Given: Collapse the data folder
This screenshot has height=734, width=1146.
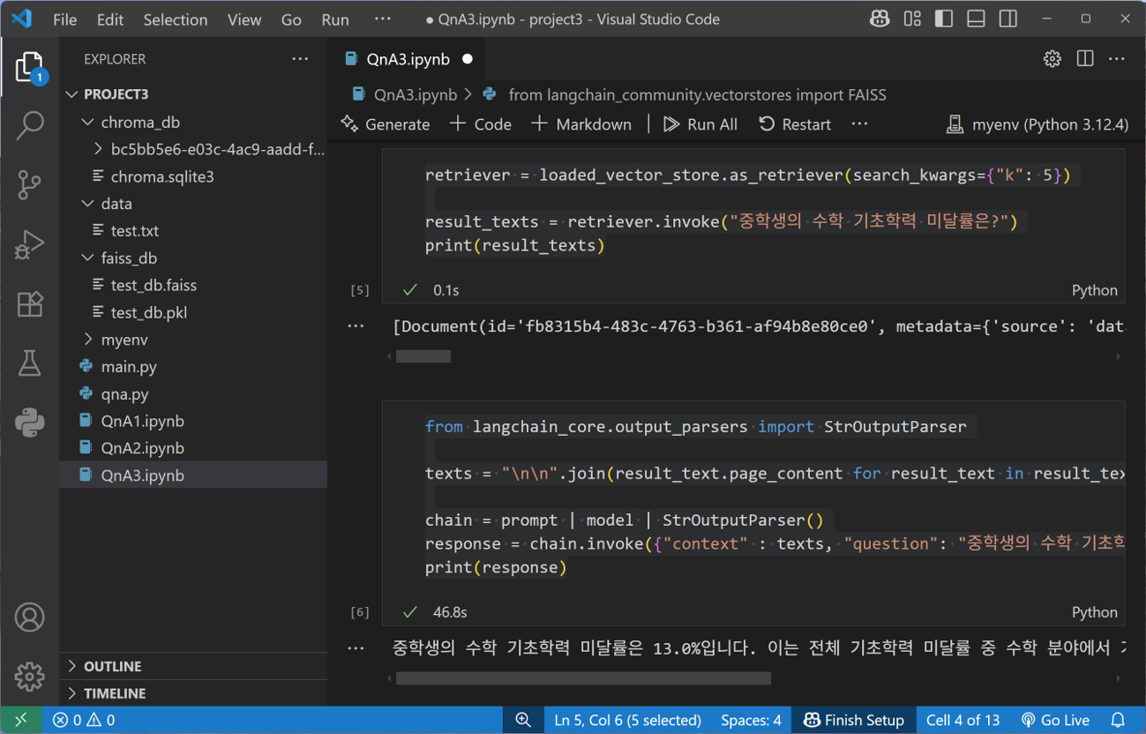Looking at the screenshot, I should tap(193, 204).
